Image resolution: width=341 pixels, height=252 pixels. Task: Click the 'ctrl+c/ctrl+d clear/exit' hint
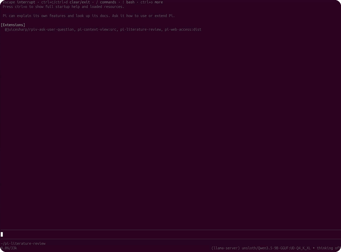[65, 2]
